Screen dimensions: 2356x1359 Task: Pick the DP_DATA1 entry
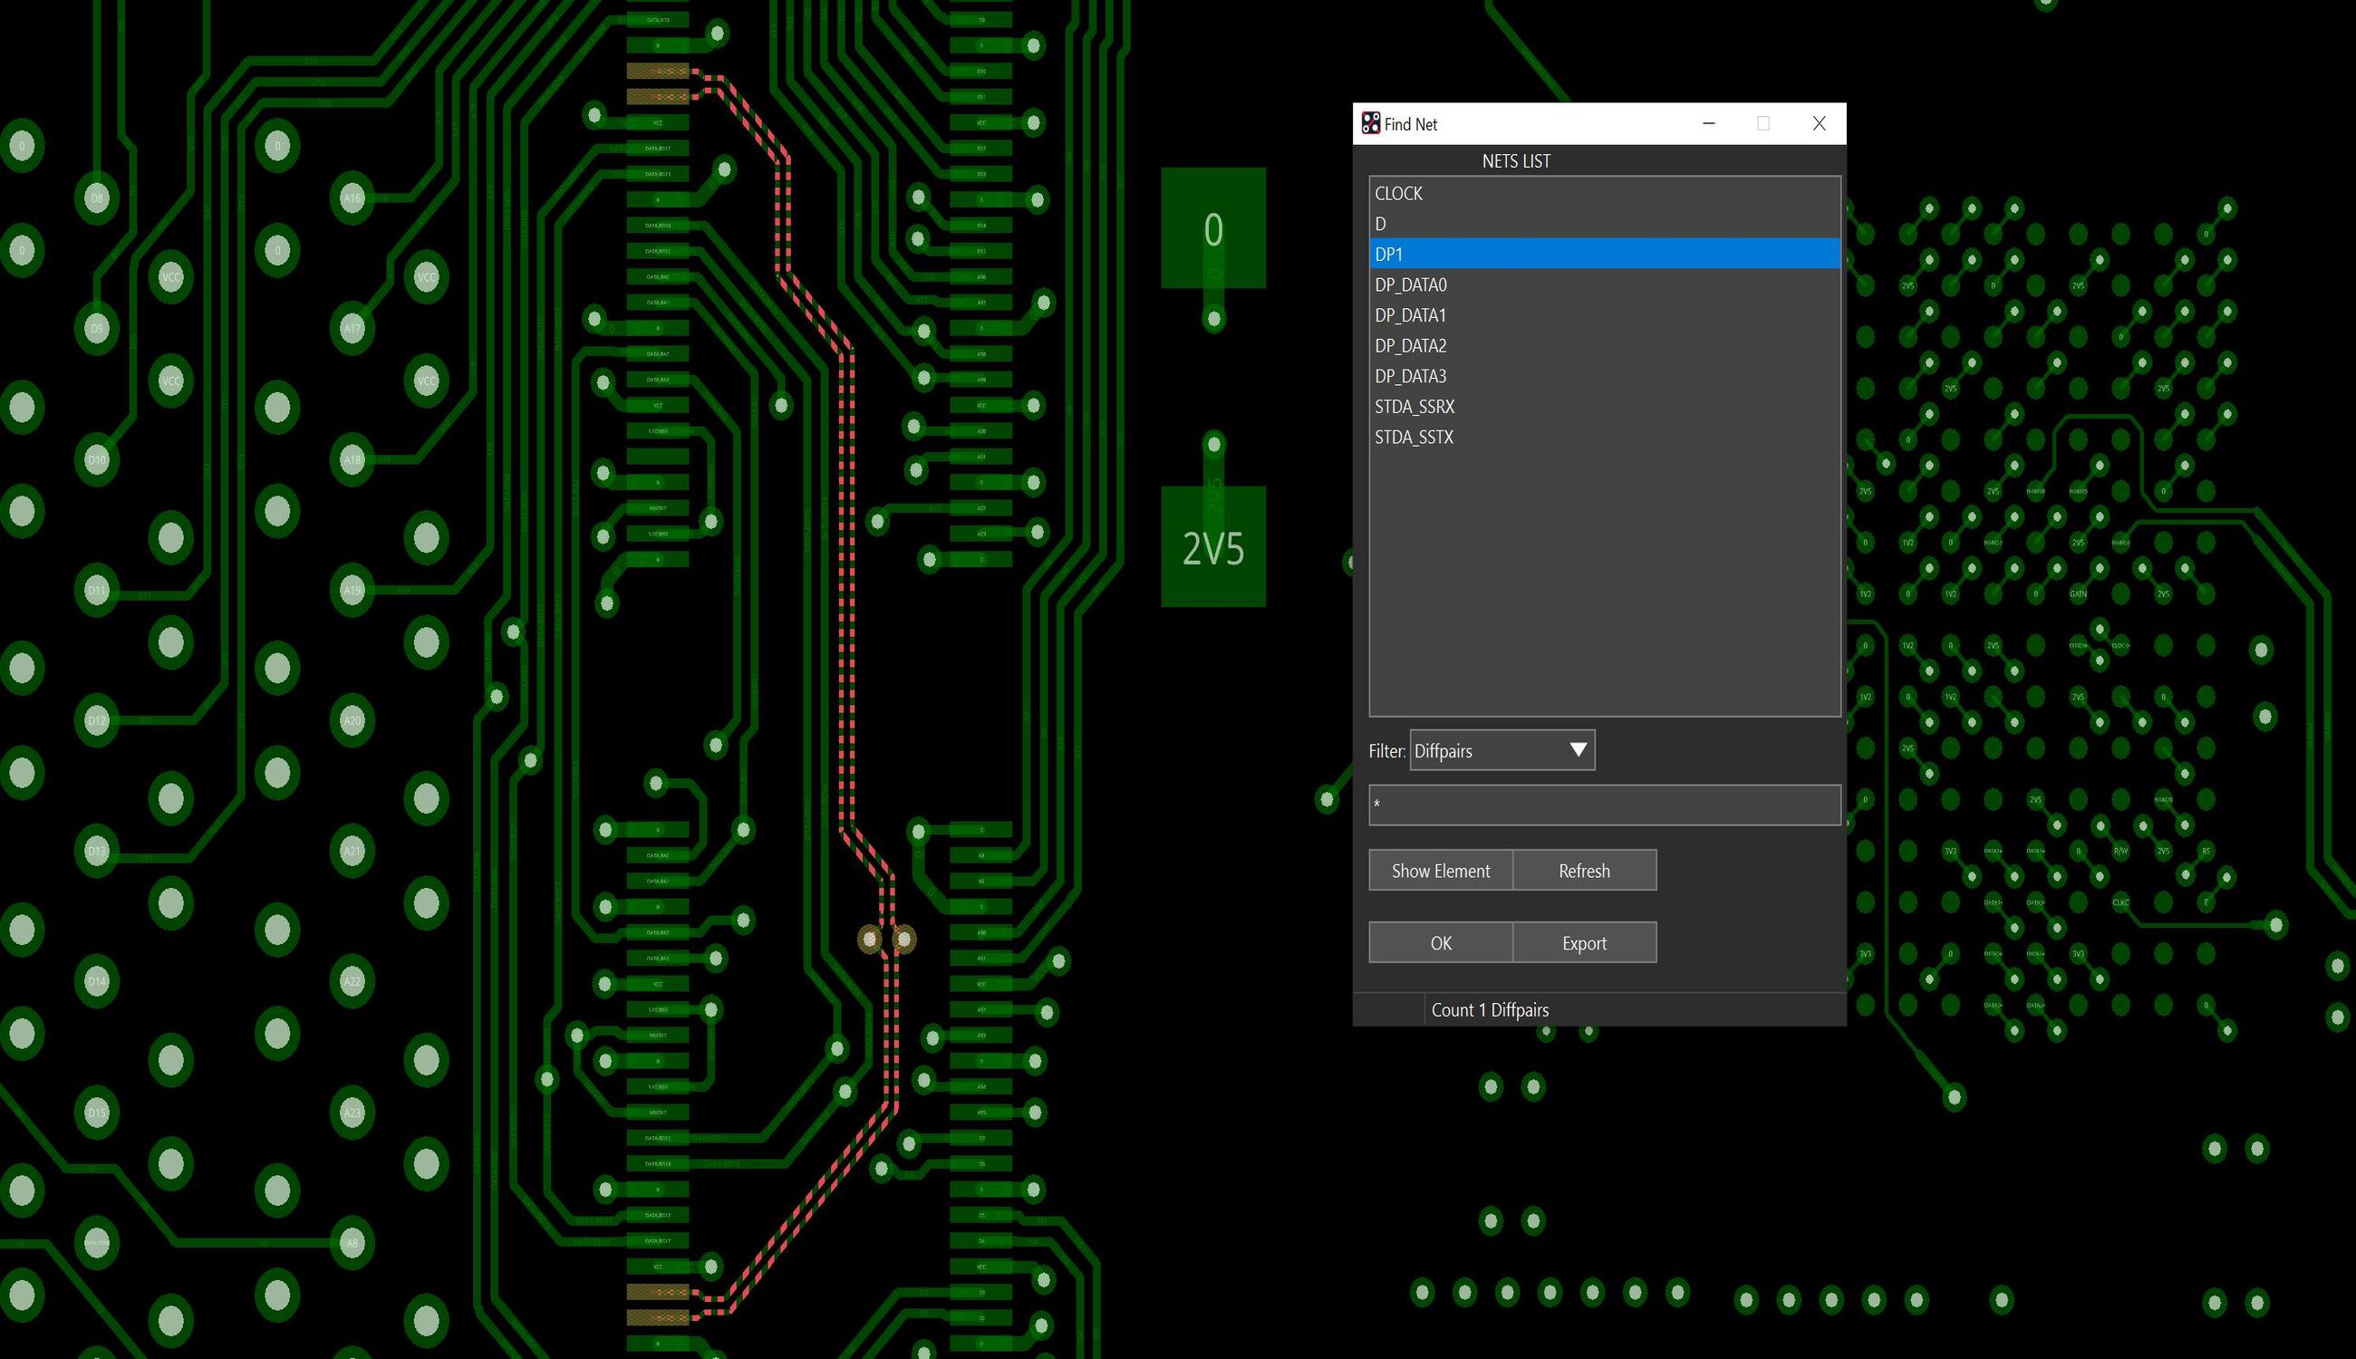pos(1604,315)
